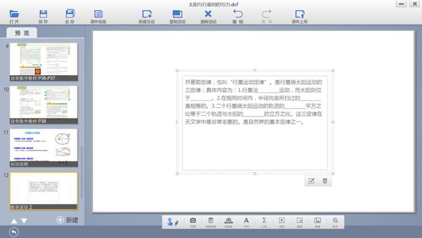This screenshot has width=422, height=238.
Task: Insert a formula with the sigma icon
Action: coord(264,222)
